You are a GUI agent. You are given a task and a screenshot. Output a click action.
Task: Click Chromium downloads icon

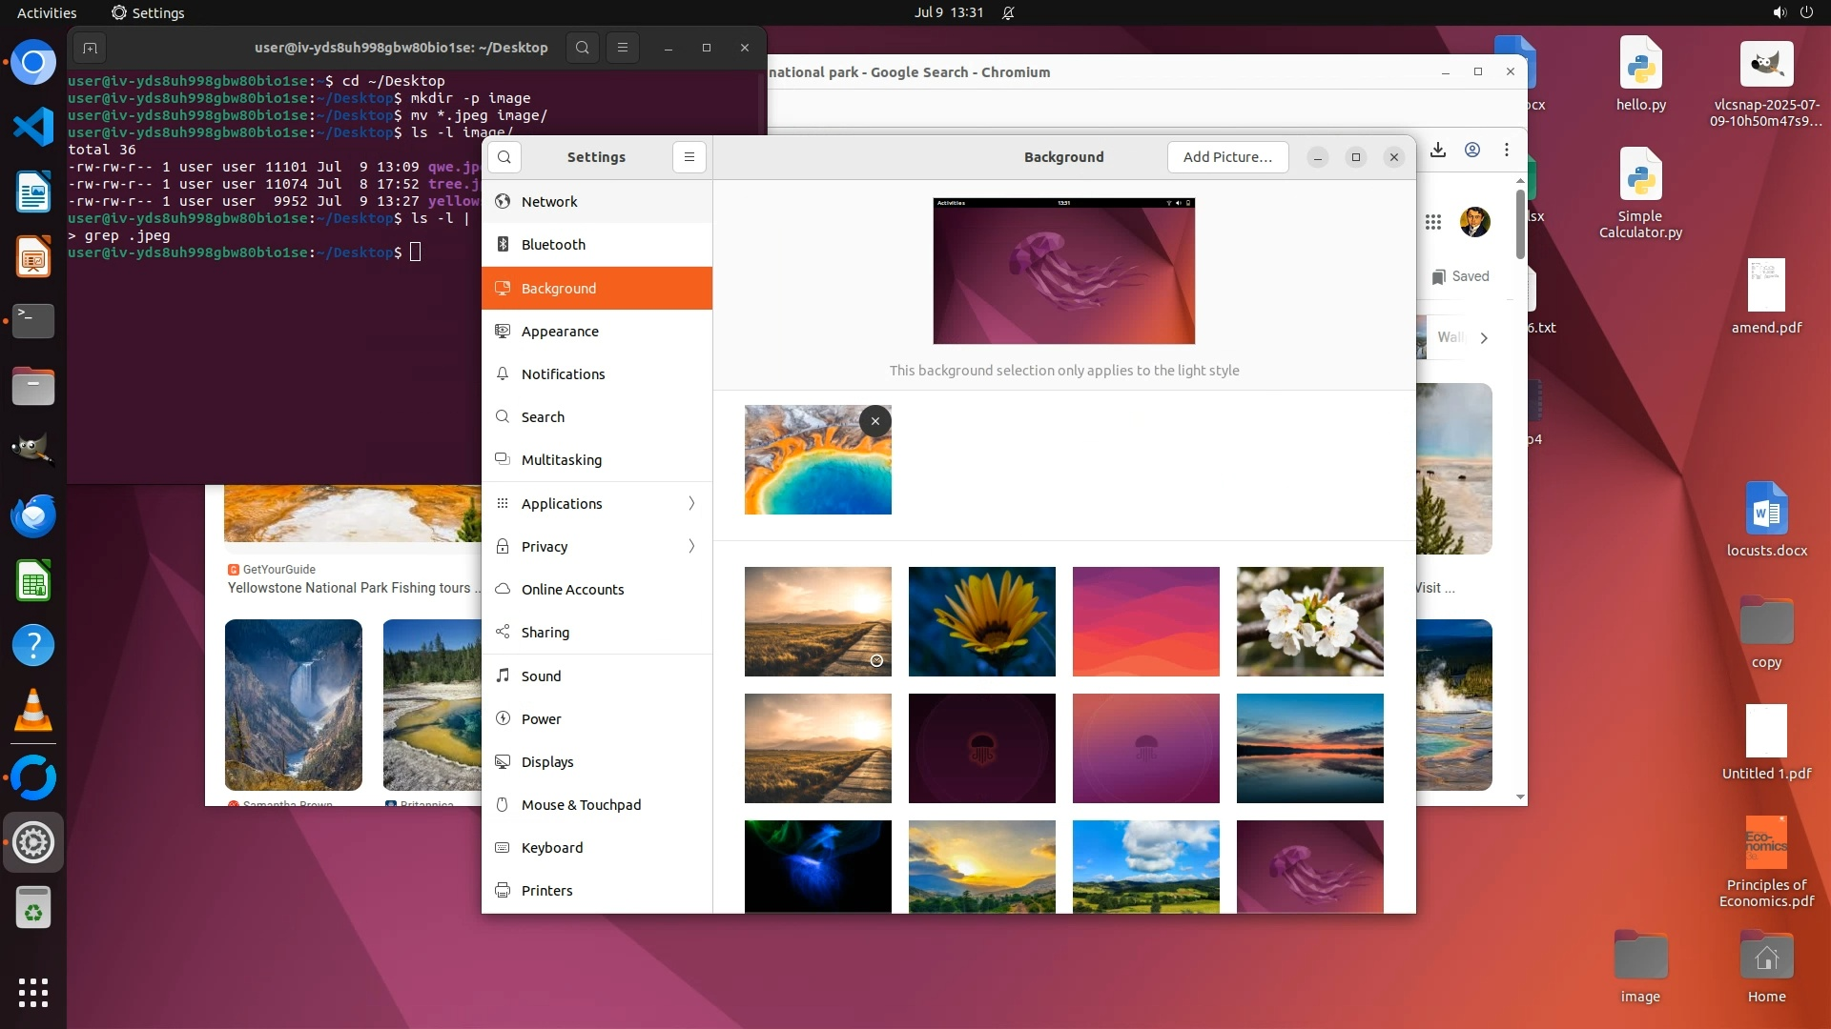1438,150
